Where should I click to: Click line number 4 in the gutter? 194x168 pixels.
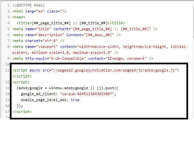[x=8, y=23]
